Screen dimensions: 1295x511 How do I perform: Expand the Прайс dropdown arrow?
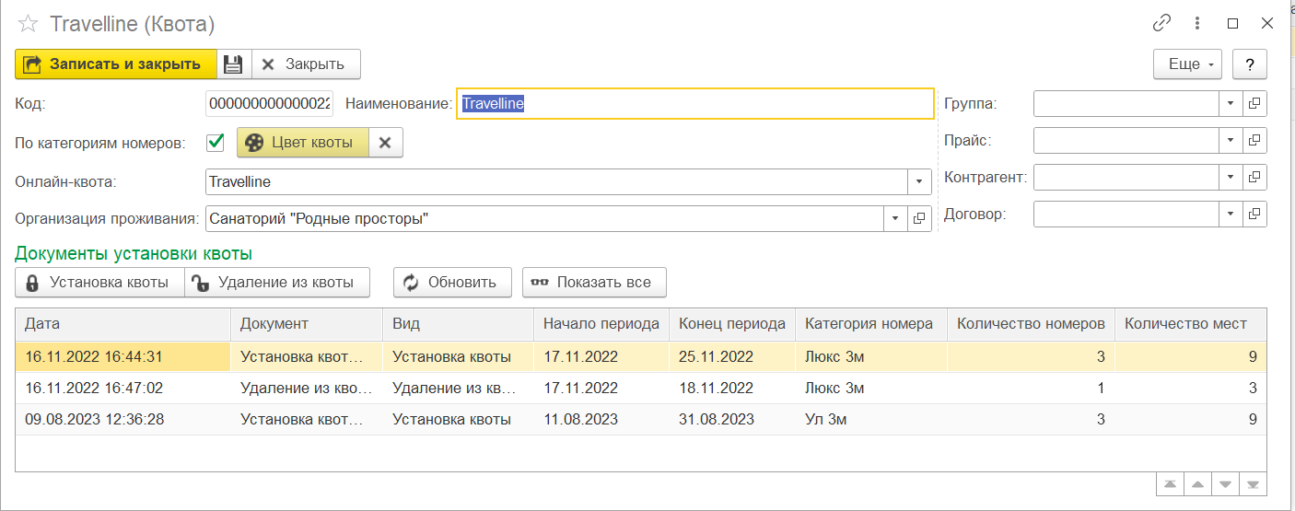coord(1231,141)
